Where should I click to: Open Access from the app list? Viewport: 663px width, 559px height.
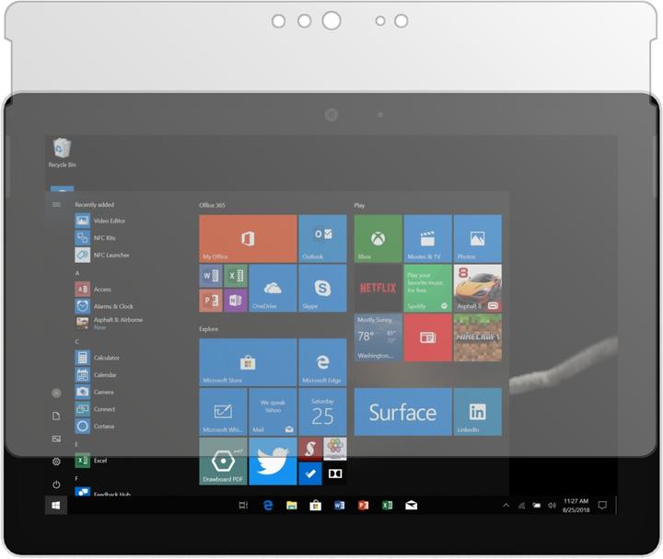pos(93,290)
